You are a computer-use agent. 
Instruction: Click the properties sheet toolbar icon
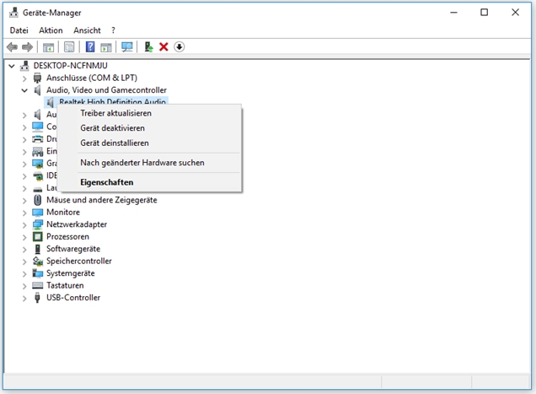tap(69, 47)
